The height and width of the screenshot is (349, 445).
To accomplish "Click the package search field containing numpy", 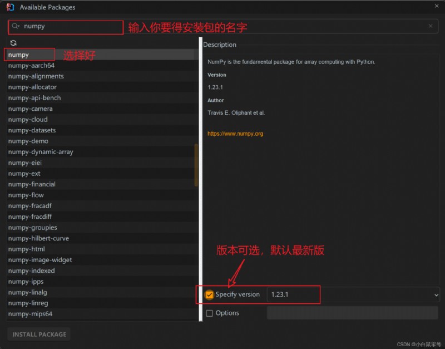I will click(224, 26).
